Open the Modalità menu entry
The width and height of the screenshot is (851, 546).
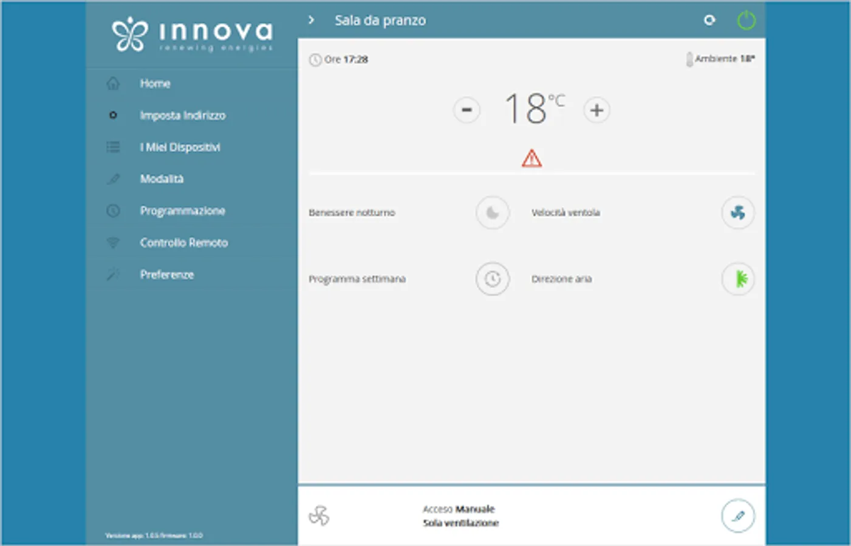click(x=191, y=179)
